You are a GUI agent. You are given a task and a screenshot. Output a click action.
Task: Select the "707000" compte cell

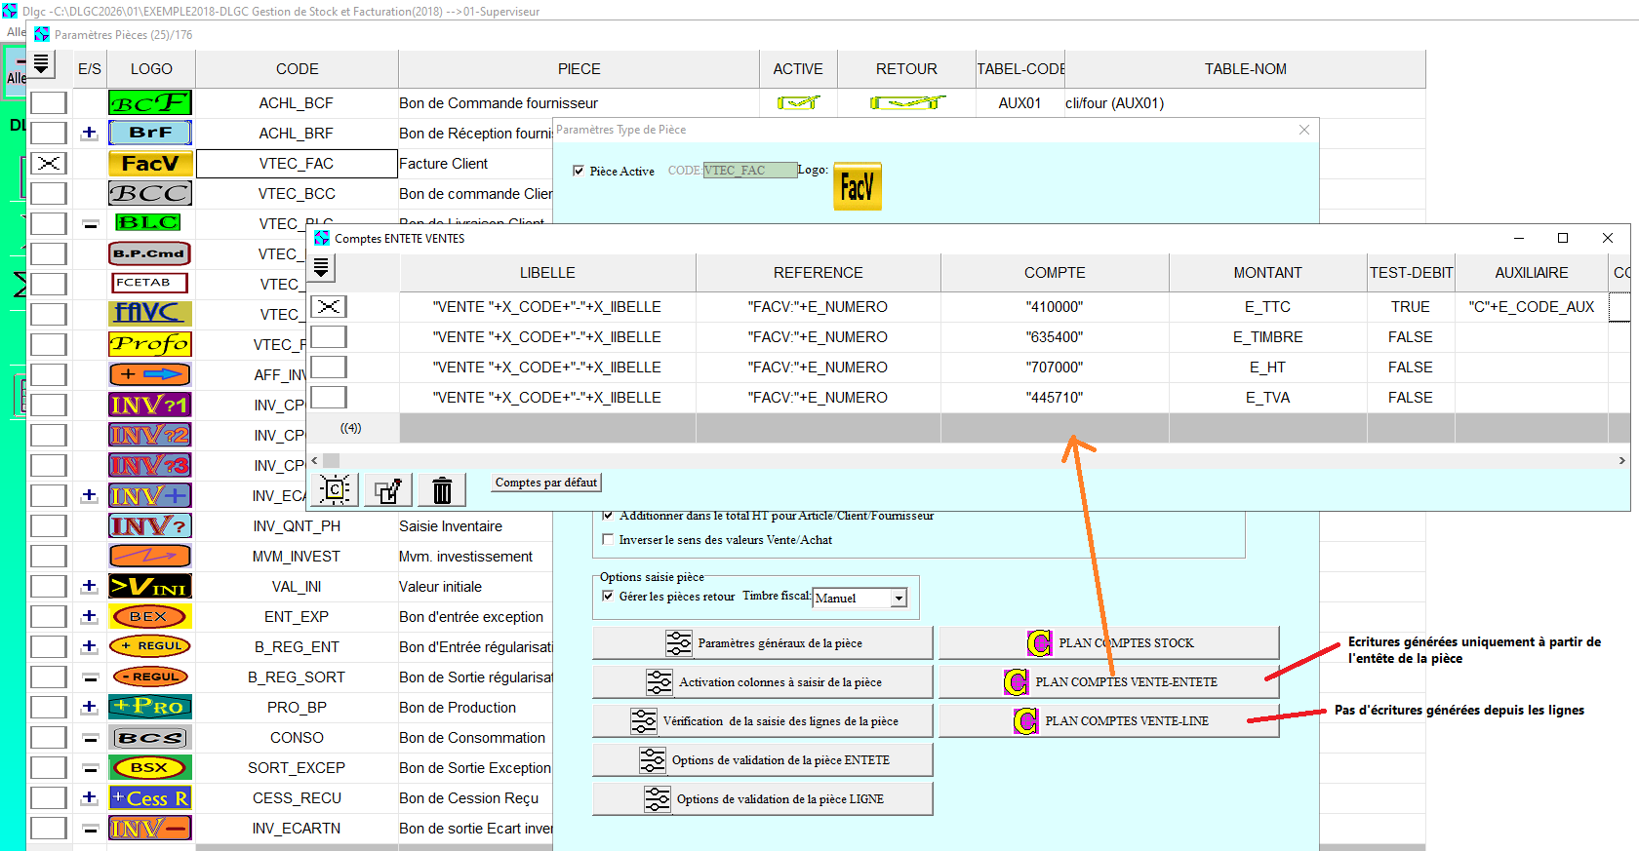[1054, 367]
